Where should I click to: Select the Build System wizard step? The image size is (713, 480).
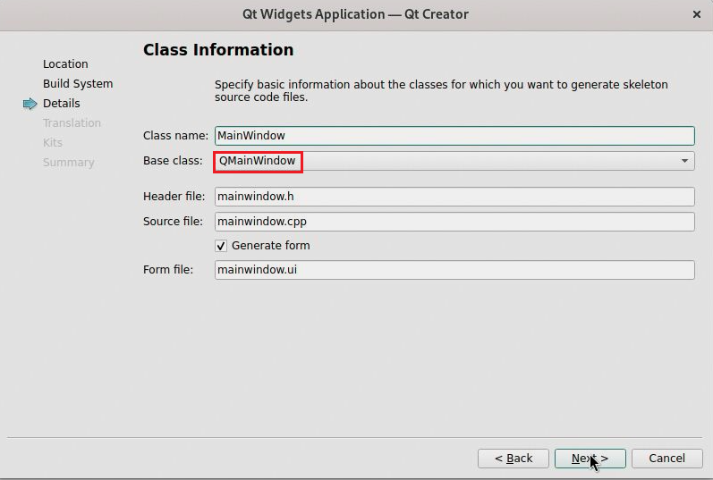coord(78,84)
